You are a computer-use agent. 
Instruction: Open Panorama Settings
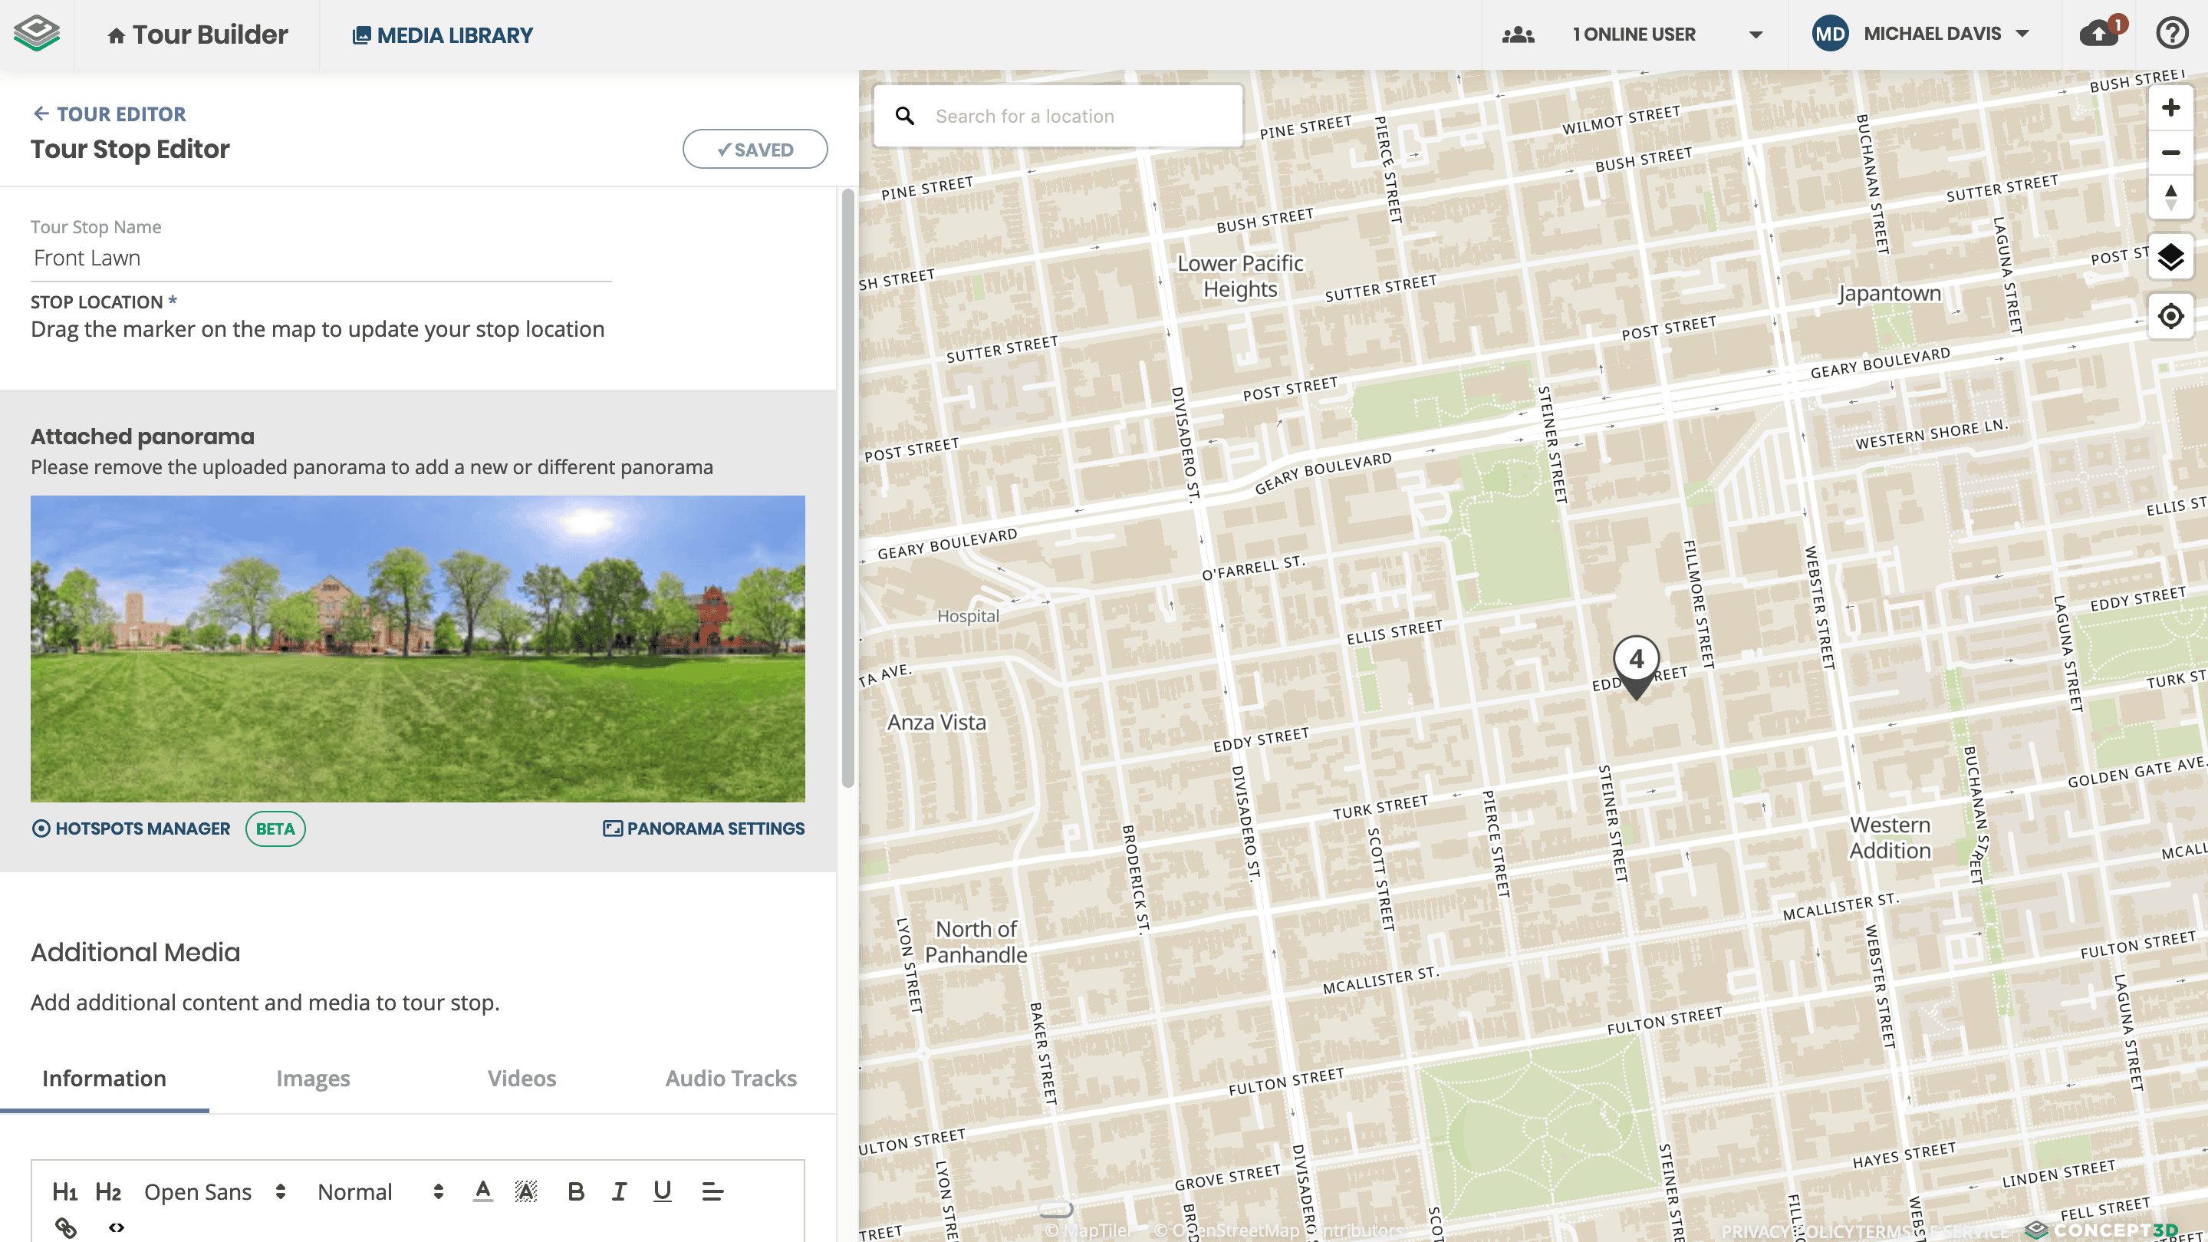pyautogui.click(x=704, y=828)
